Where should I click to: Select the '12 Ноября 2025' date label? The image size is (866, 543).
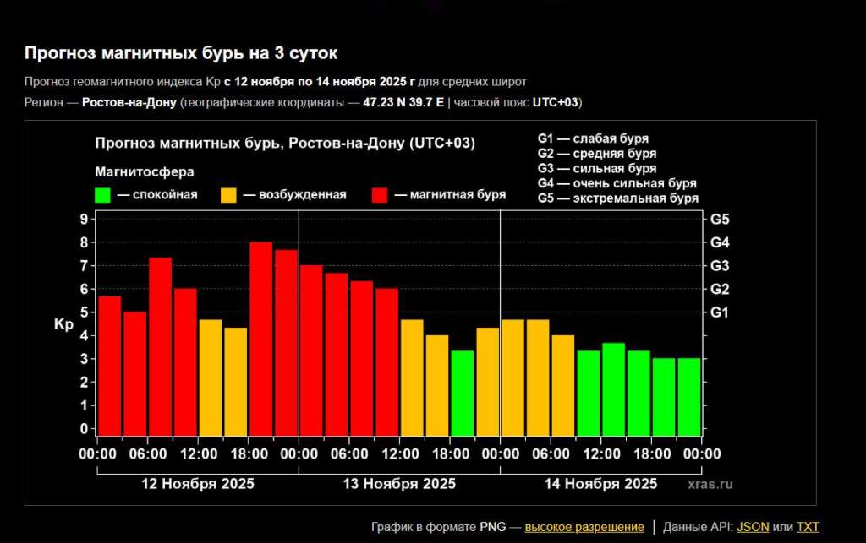tap(197, 484)
